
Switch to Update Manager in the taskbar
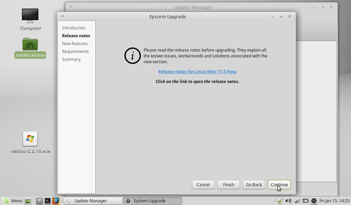[93, 201]
